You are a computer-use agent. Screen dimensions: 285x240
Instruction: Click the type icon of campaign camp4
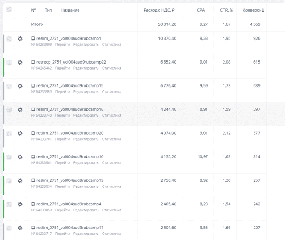[33, 204]
